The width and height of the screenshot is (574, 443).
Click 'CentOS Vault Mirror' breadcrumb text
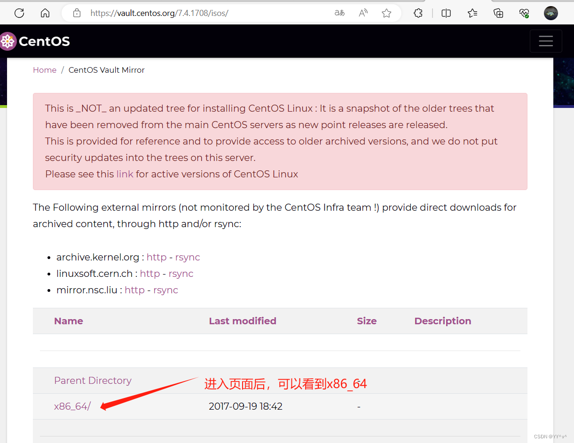click(107, 70)
